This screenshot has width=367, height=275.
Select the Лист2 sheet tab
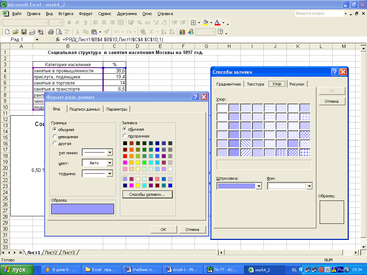[51, 252]
